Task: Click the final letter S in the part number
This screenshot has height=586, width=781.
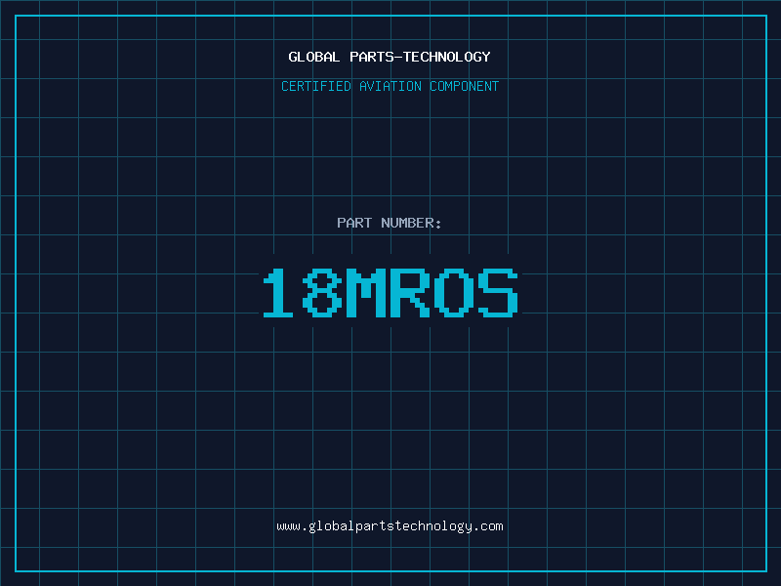Action: pos(499,293)
